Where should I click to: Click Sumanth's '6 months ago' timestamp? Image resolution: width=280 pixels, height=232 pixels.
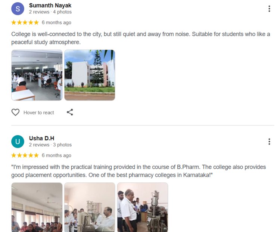click(56, 23)
